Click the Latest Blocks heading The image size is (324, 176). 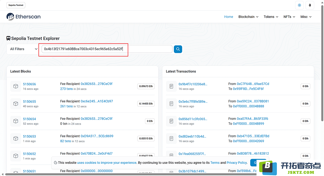21,71
